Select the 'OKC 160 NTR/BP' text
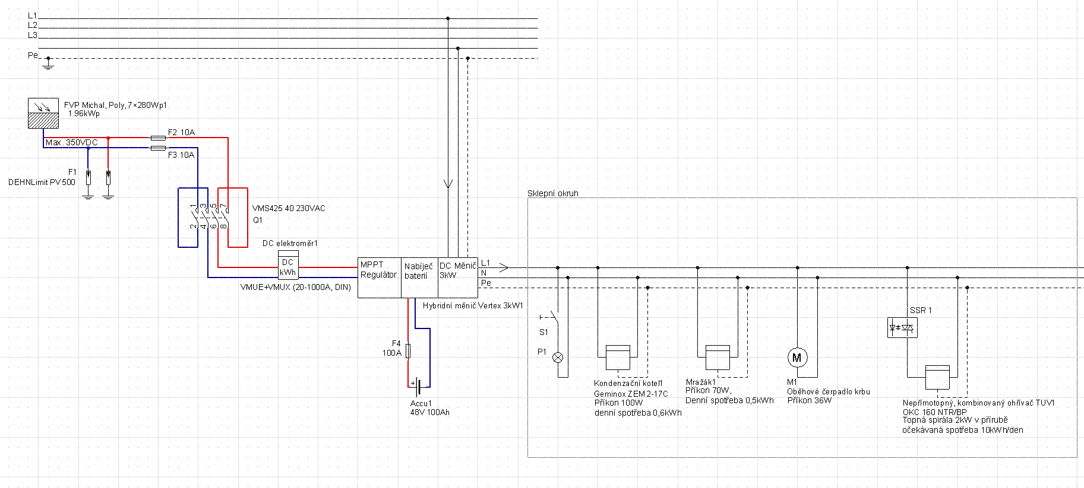 click(934, 412)
